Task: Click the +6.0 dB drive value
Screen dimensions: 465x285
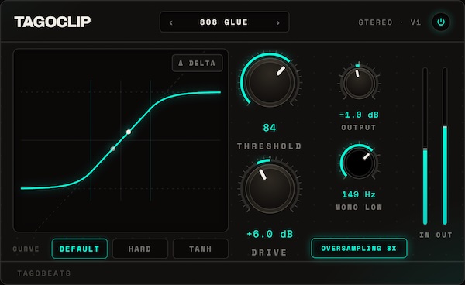Action: pyautogui.click(x=270, y=234)
